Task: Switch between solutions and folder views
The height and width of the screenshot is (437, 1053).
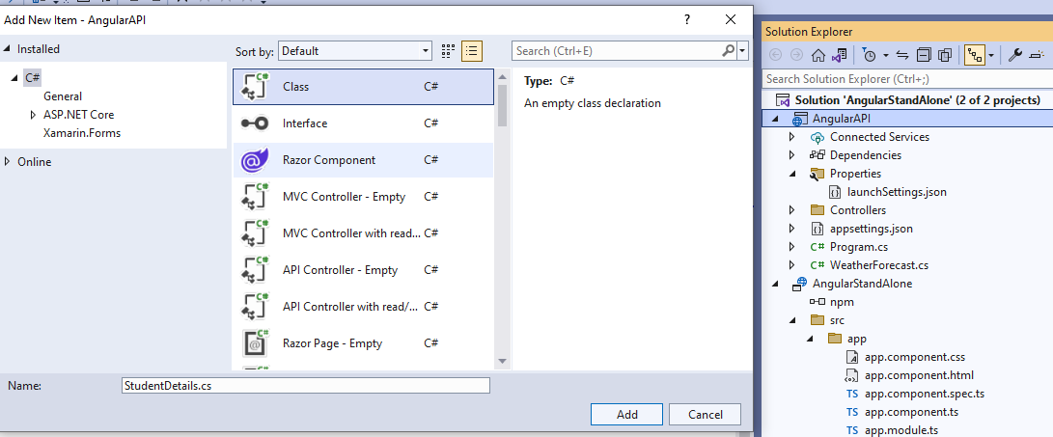Action: (839, 55)
